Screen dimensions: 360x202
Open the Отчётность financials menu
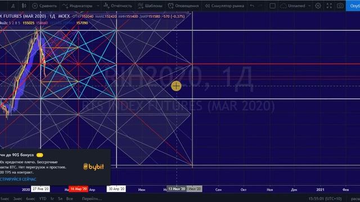[x=118, y=6]
